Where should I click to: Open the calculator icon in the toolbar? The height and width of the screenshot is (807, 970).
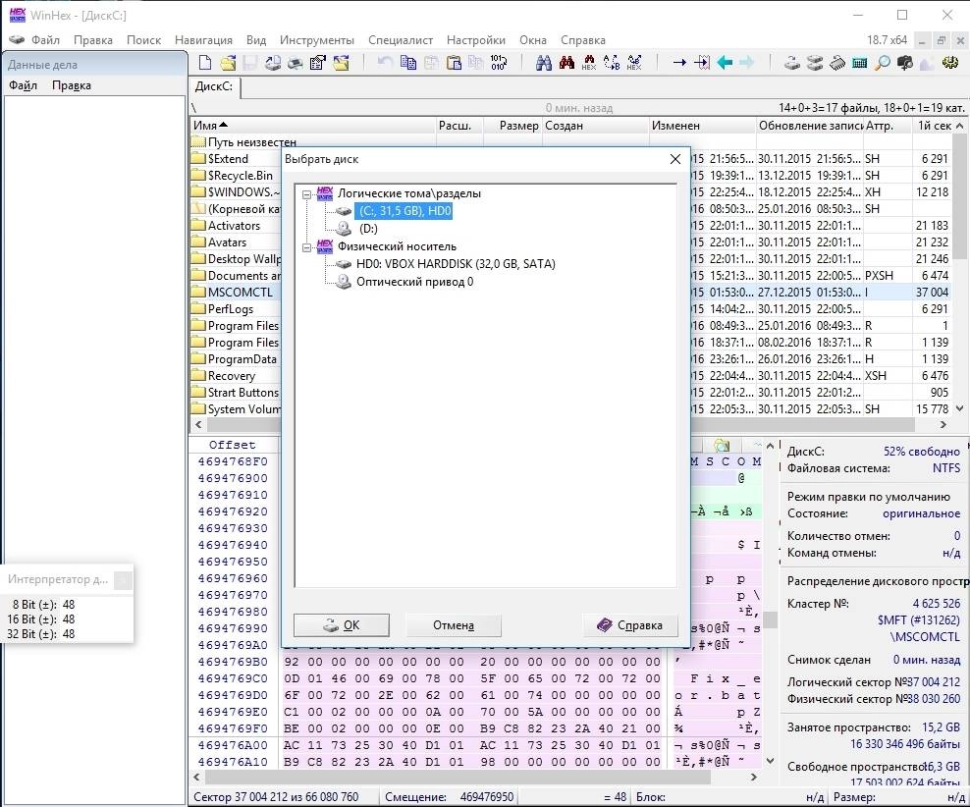860,63
